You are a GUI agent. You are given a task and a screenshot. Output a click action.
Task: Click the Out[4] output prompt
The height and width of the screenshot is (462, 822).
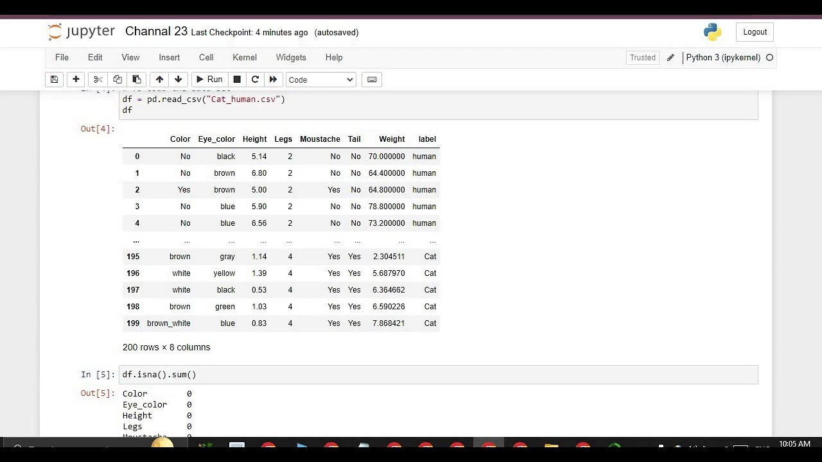point(98,129)
